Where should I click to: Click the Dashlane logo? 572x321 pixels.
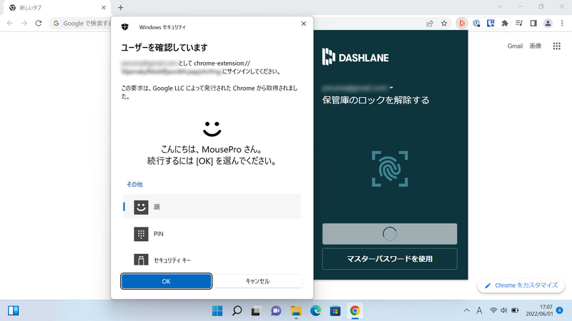[x=355, y=57]
